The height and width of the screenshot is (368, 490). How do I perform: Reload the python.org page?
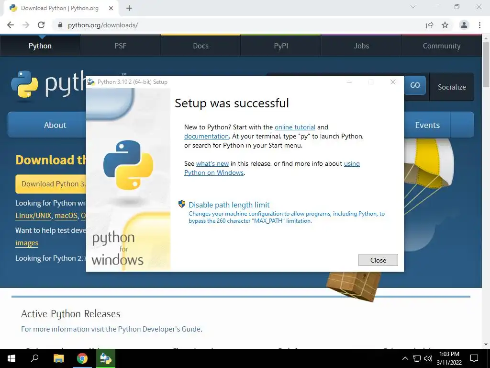click(x=41, y=25)
